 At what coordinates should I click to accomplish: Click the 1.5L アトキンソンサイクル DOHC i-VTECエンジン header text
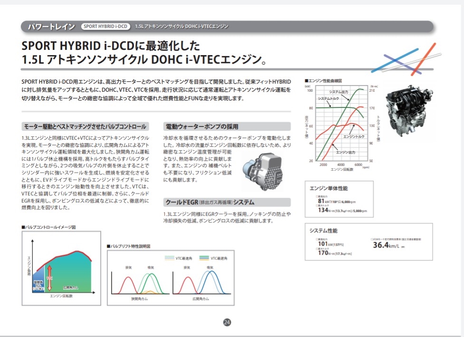coord(181,26)
